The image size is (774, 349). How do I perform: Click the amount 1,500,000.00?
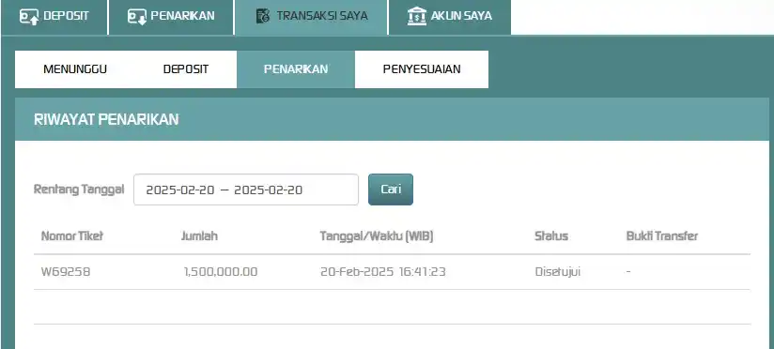tap(221, 272)
